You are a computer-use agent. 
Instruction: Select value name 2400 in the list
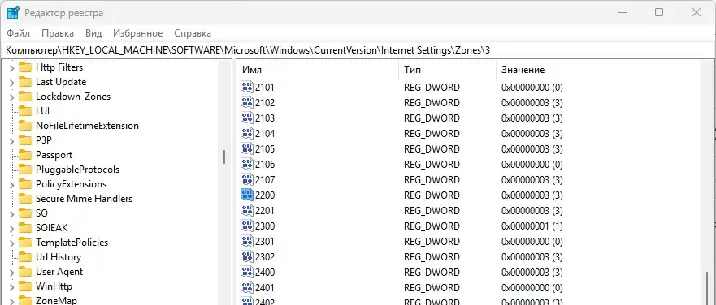(265, 273)
